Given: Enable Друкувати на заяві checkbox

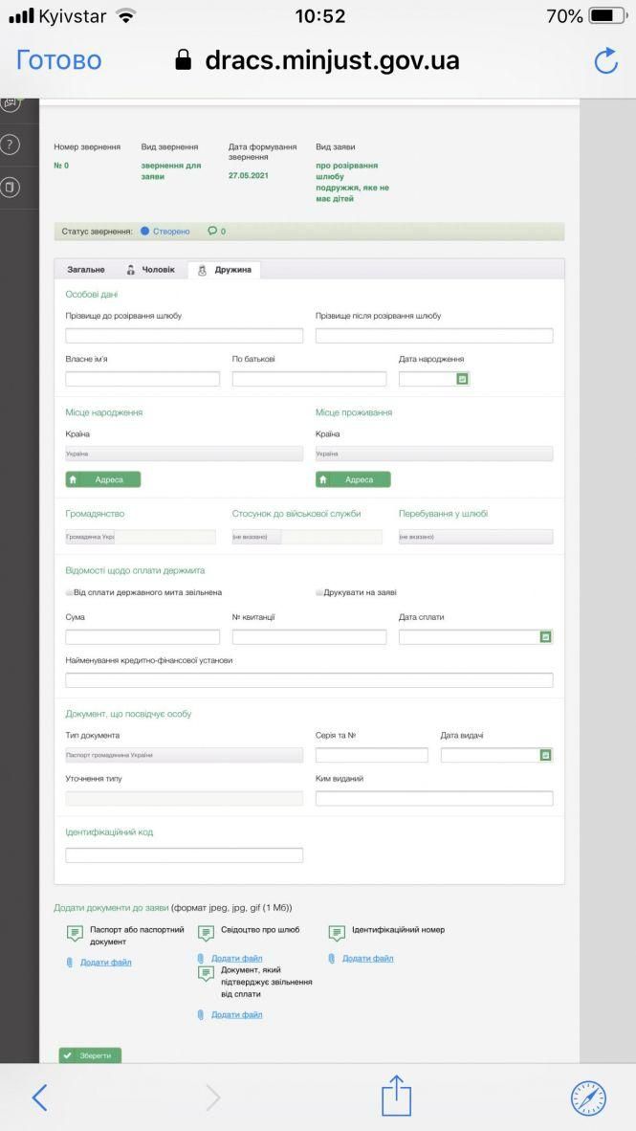Looking at the screenshot, I should (320, 593).
